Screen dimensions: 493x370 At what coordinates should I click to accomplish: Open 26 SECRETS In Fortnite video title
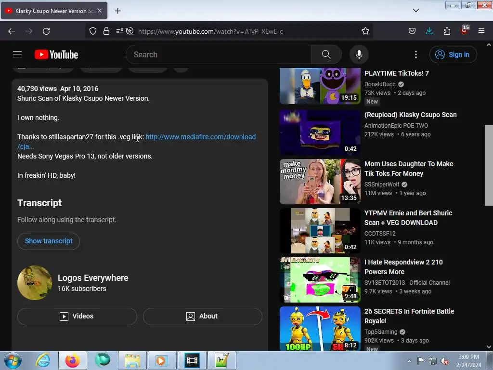click(409, 316)
